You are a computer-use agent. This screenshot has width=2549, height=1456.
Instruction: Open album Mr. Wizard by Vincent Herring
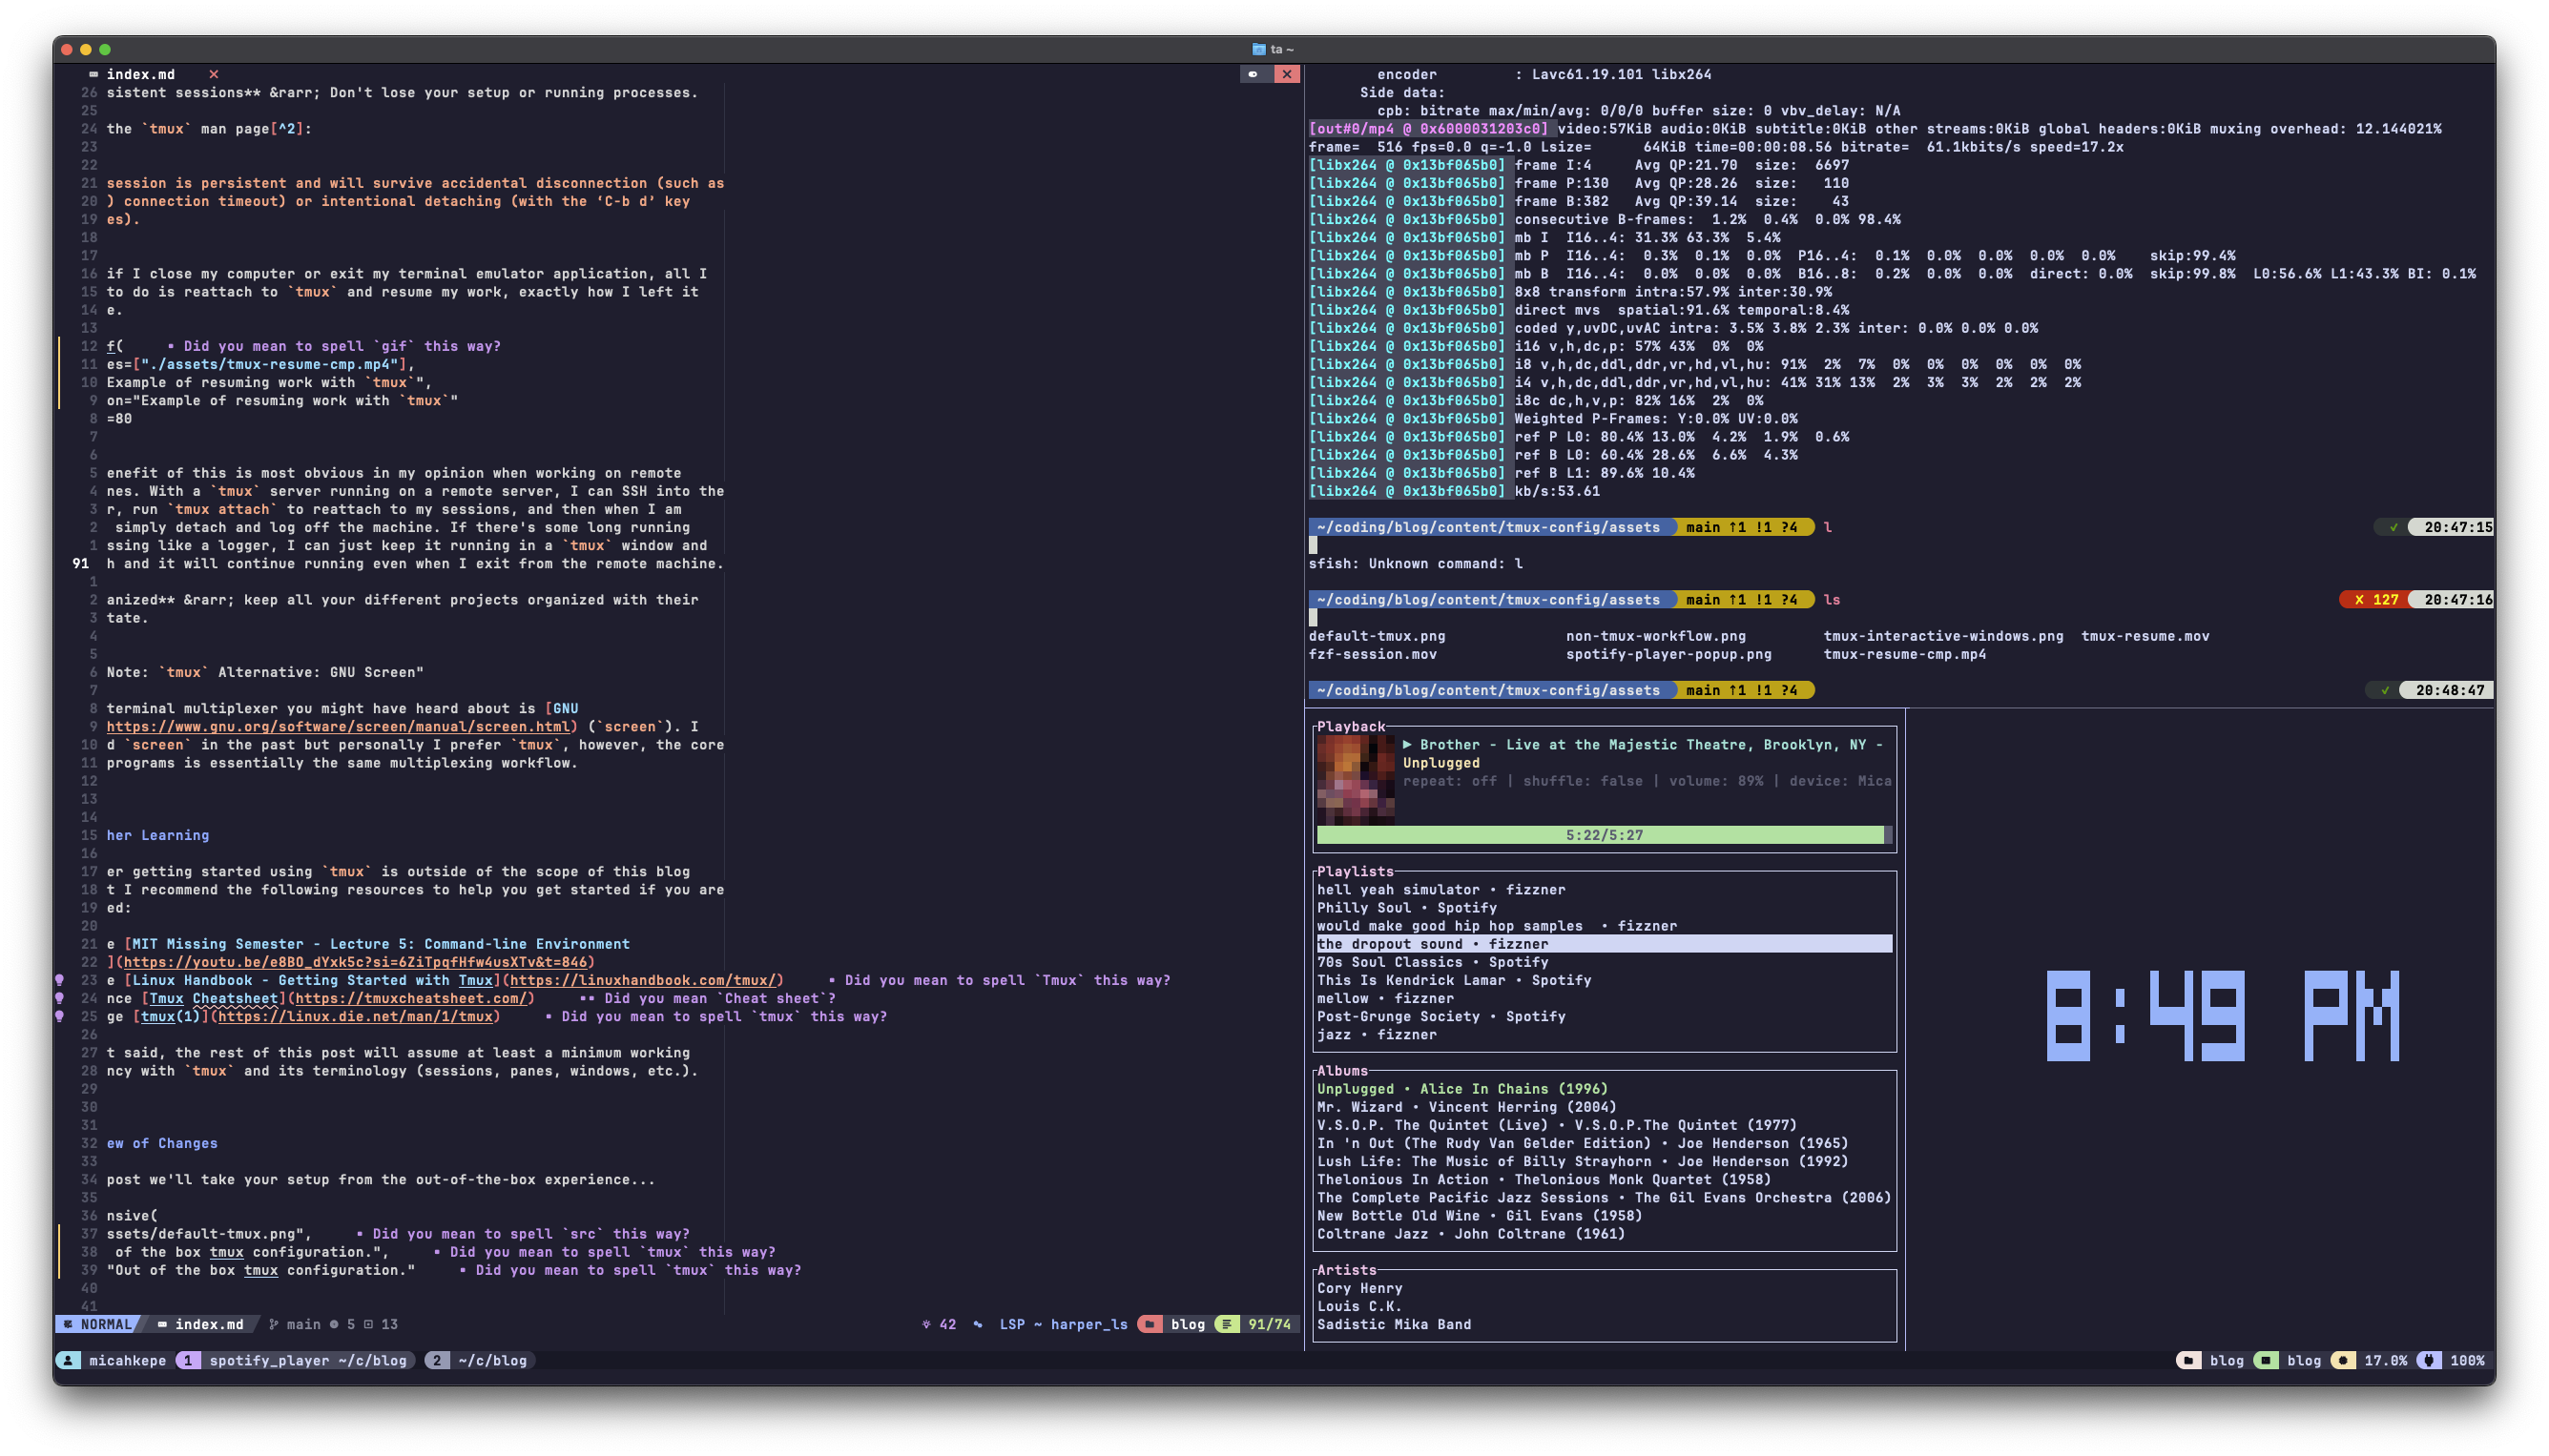1465,1106
